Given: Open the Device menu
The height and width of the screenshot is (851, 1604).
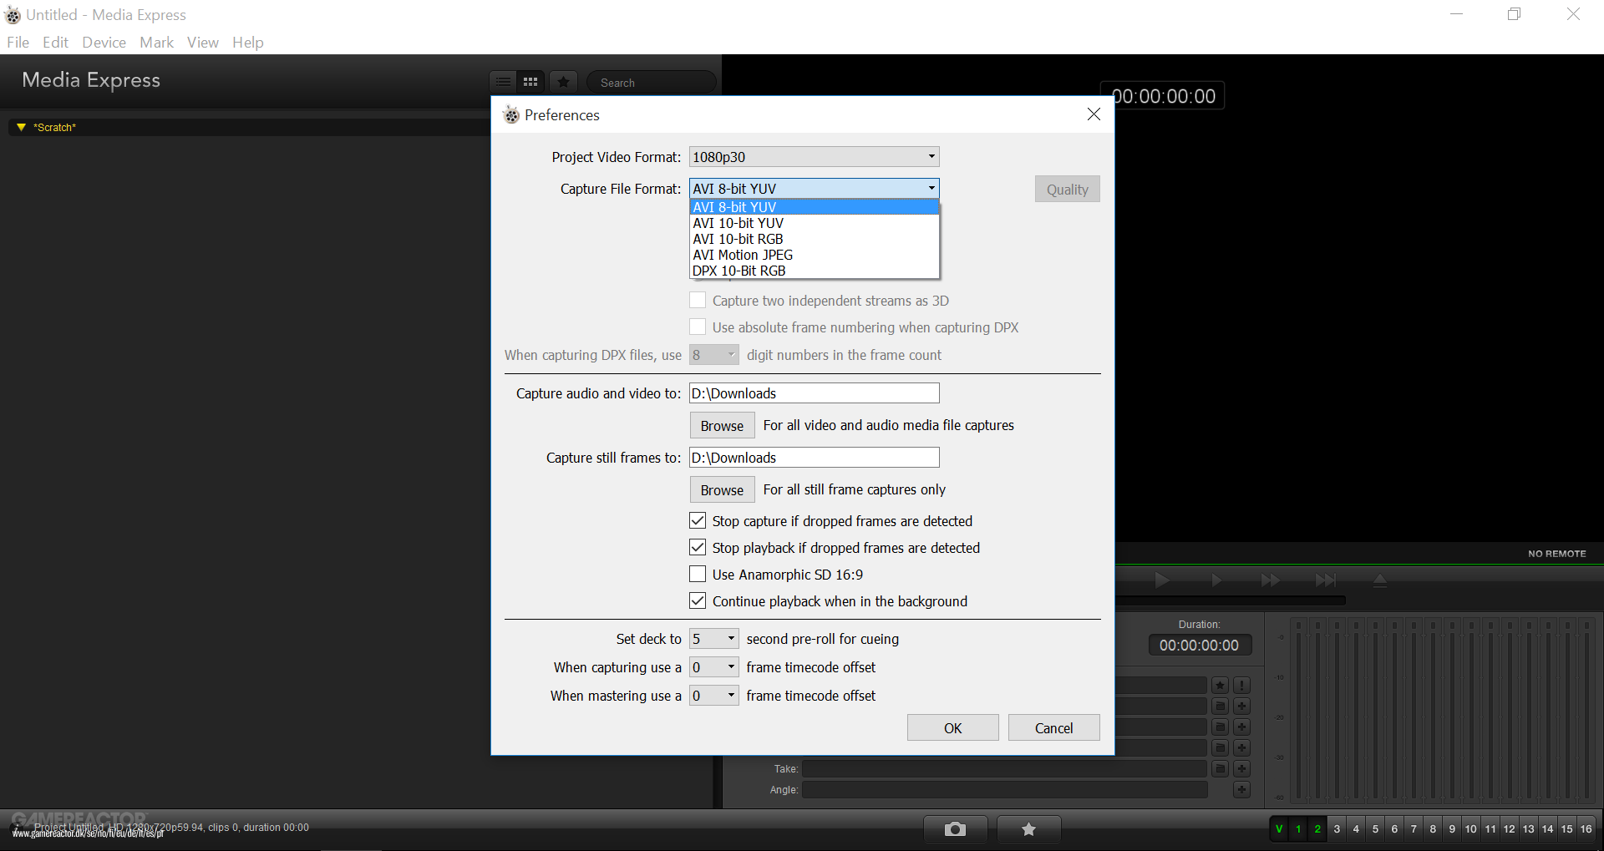Looking at the screenshot, I should 104,43.
